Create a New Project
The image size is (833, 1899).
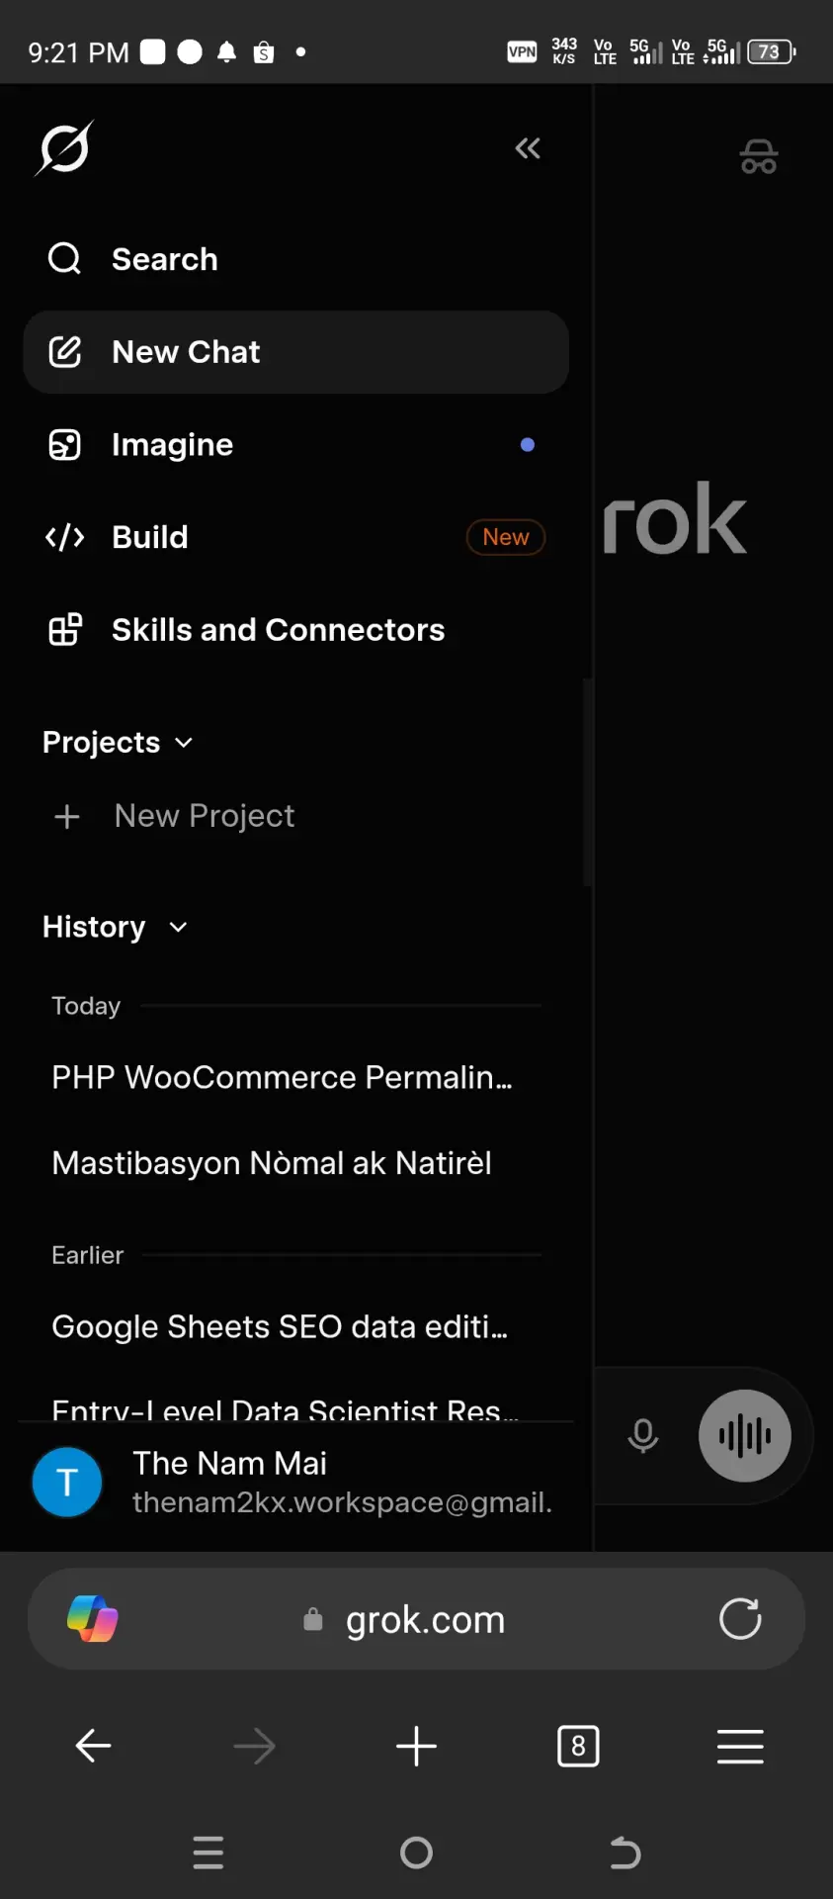click(x=295, y=816)
